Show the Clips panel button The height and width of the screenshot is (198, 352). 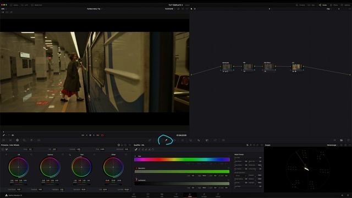pos(312,5)
